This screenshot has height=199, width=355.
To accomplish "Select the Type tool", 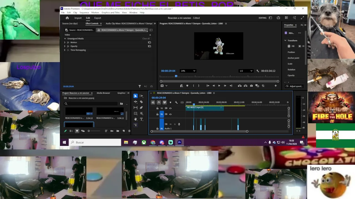I will point(141,119).
